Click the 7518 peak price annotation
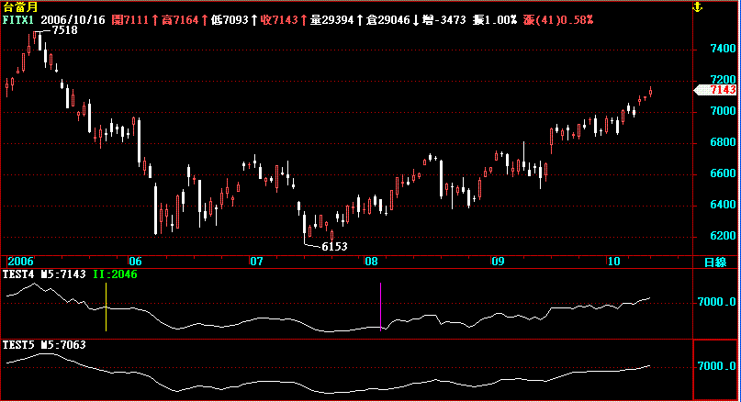This screenshot has height=402, width=741. tap(64, 30)
